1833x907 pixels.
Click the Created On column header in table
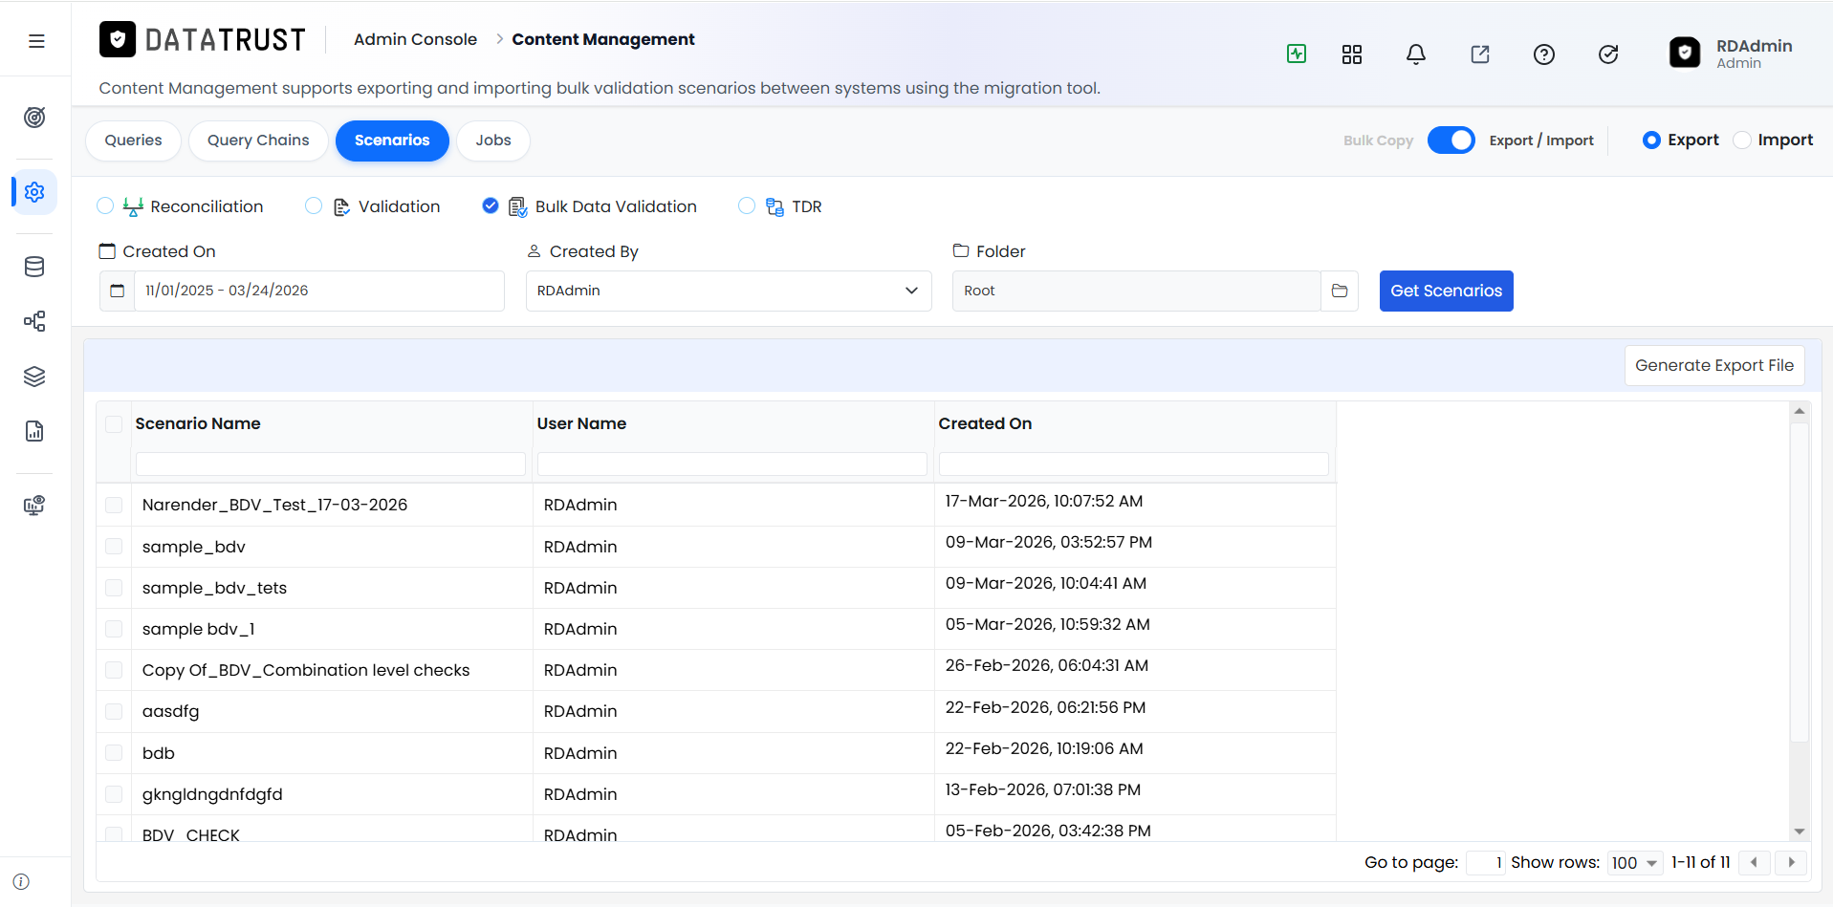coord(985,423)
